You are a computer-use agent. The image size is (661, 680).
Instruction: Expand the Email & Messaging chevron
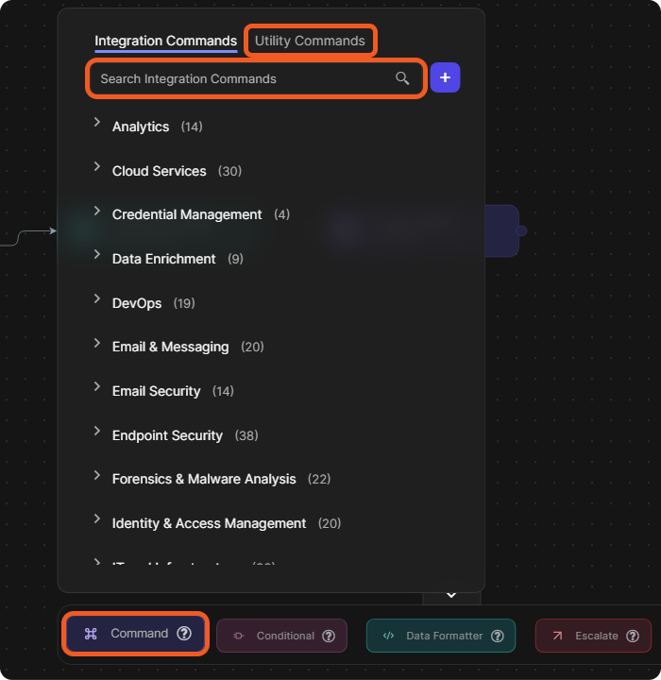coord(97,343)
